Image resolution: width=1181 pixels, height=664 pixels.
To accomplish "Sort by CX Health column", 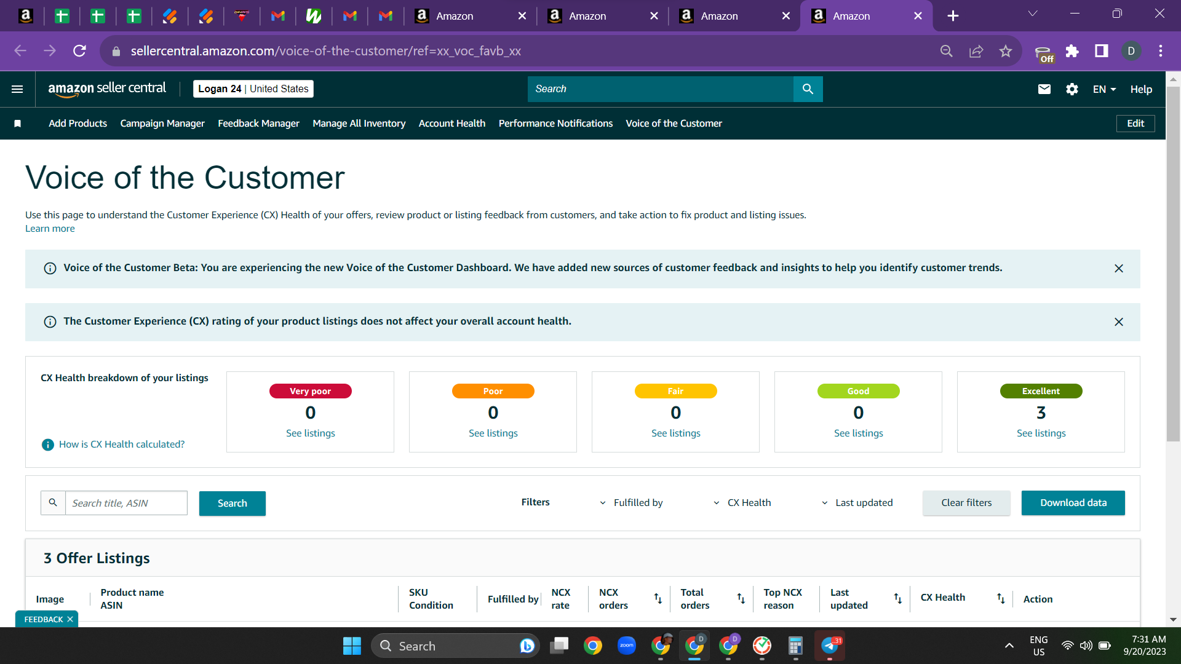I will 1001,598.
